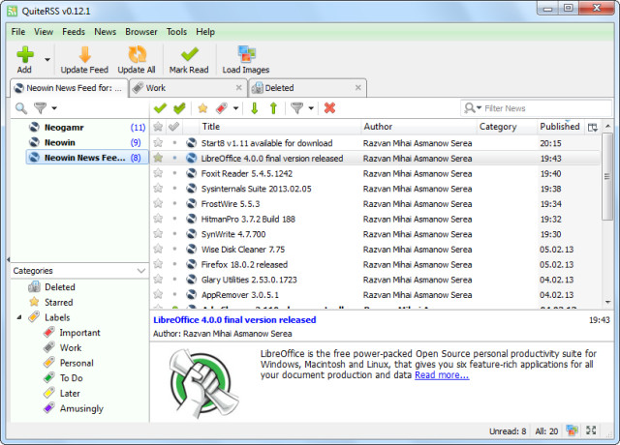Select the Neogamr feed
Screen dimensions: 620x445
point(87,128)
